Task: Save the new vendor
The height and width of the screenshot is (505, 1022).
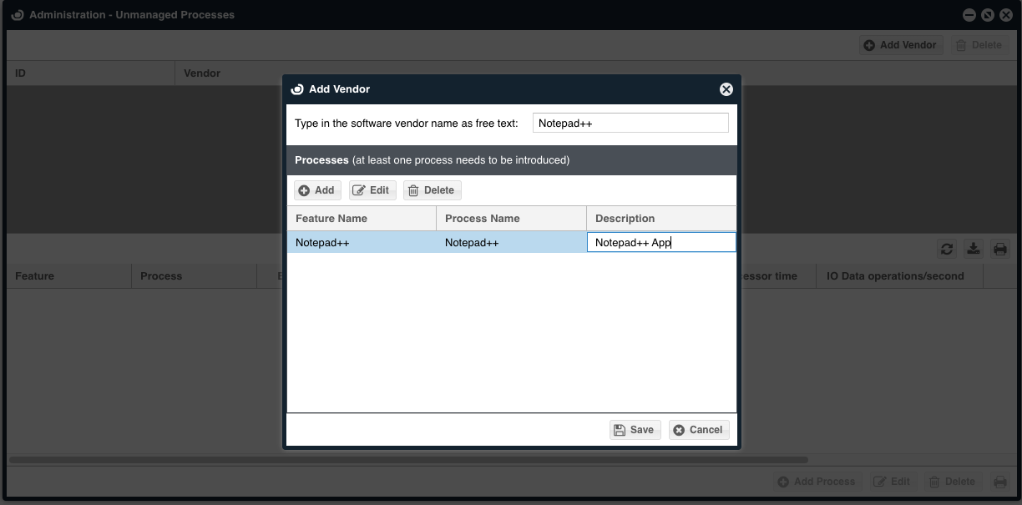Action: coord(635,430)
